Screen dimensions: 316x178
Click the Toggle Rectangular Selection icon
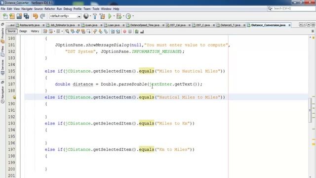coord(88,31)
